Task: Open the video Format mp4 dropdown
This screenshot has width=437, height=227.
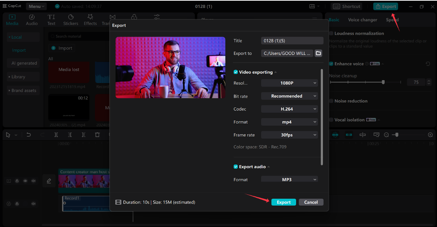Action: (289, 122)
